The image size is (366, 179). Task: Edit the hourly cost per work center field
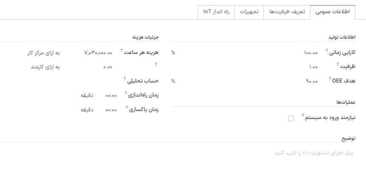pos(98,53)
